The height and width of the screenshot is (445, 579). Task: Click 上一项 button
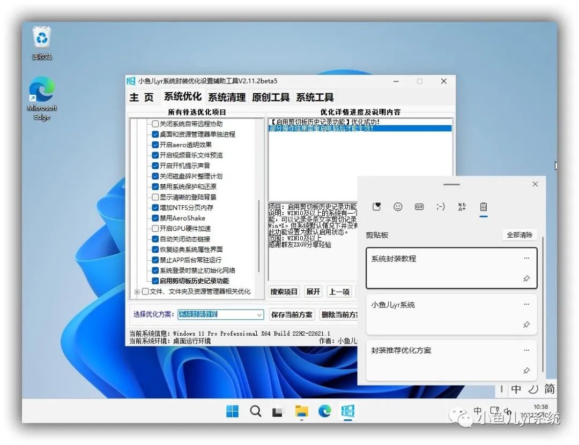(x=339, y=292)
